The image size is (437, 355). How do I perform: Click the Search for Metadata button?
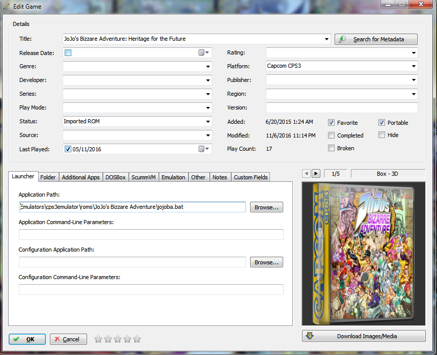point(376,39)
